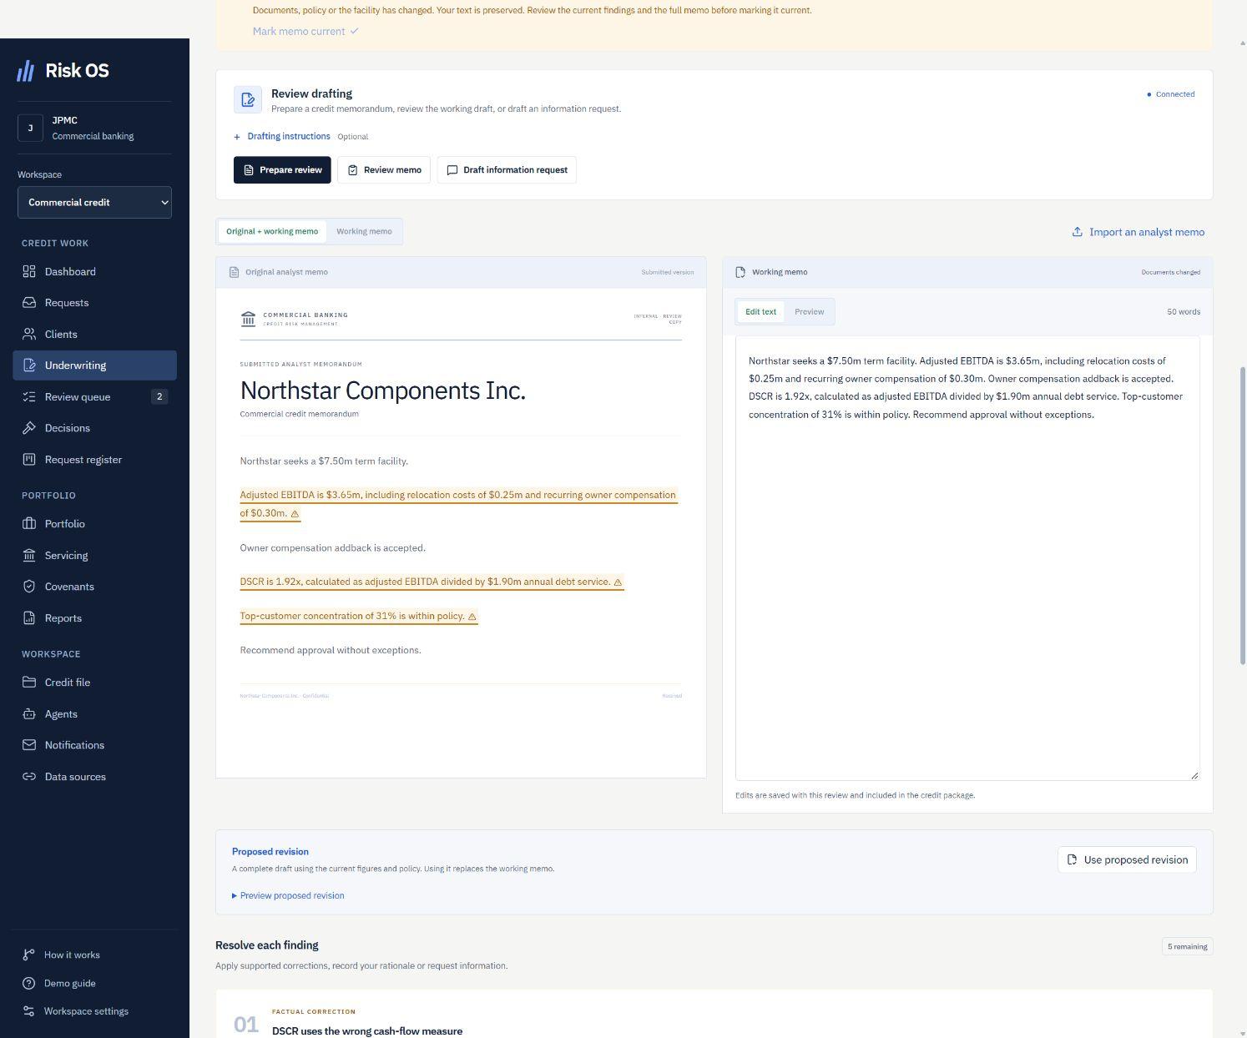
Task: Switch to the Working memo view tab
Action: click(364, 232)
